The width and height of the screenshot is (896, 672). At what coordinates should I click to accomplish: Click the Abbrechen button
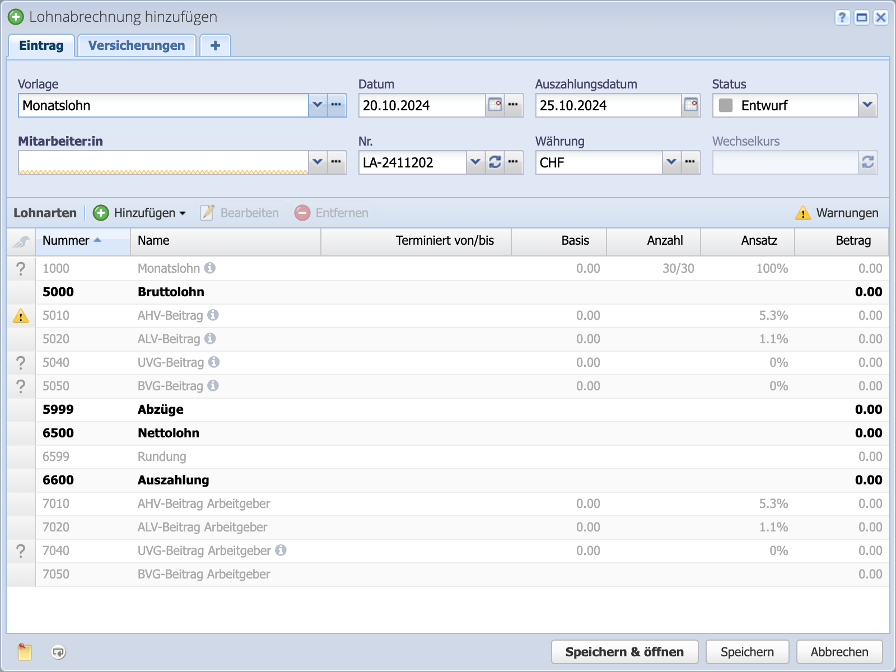point(839,652)
